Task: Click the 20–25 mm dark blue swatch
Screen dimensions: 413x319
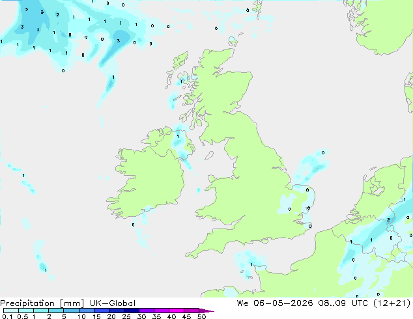Action: tap(116, 311)
